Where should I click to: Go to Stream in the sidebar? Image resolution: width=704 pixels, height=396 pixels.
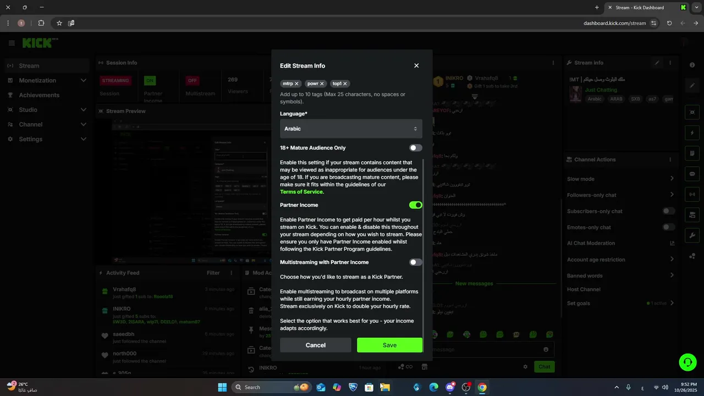pos(47,65)
